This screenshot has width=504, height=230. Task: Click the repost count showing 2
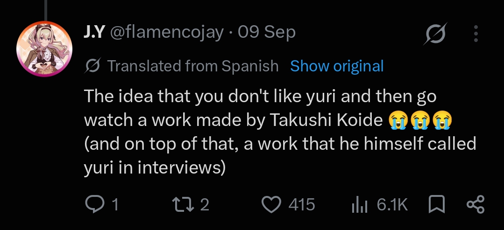[x=205, y=205]
